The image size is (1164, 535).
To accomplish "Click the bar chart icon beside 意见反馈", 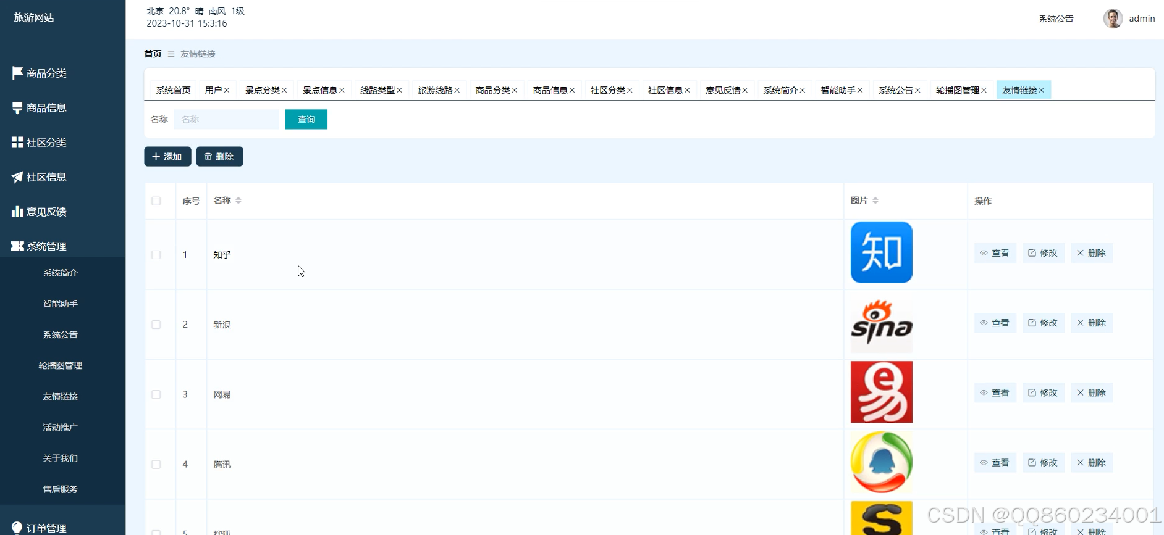I will [17, 212].
